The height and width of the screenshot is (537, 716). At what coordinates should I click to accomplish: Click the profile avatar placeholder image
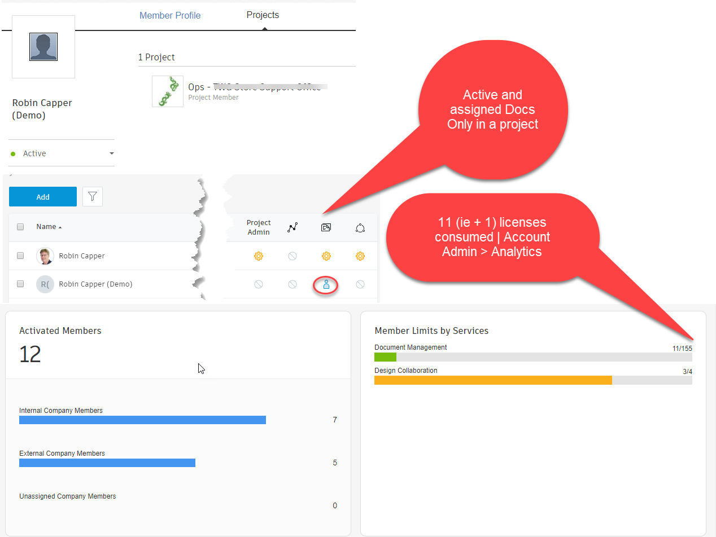[x=43, y=47]
